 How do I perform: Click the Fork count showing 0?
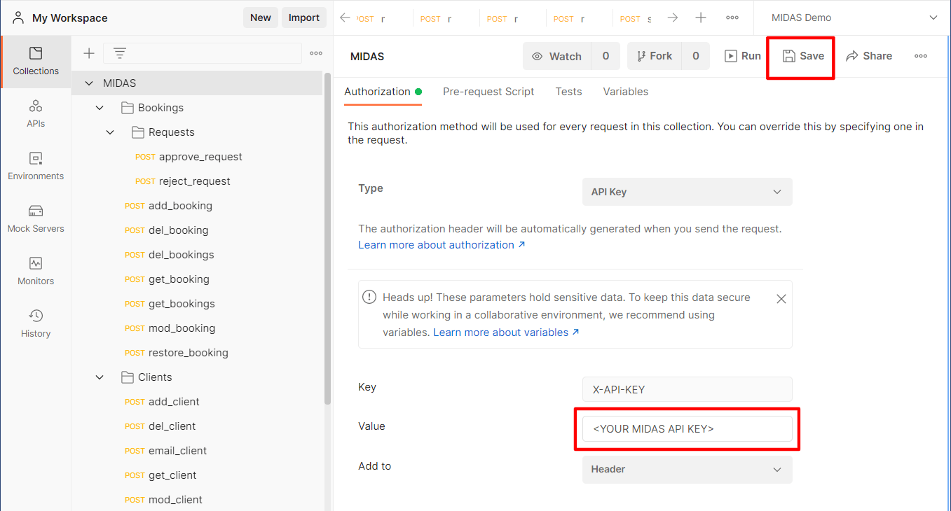pyautogui.click(x=695, y=56)
